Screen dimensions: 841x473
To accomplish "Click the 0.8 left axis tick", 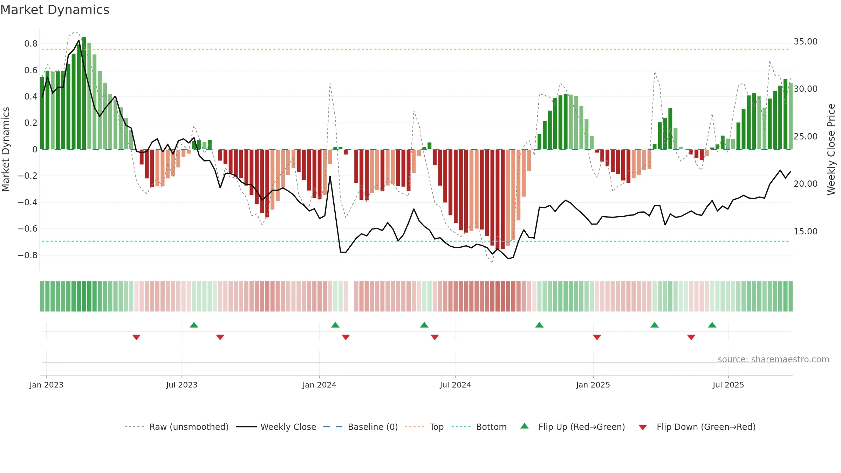I will click(x=31, y=44).
